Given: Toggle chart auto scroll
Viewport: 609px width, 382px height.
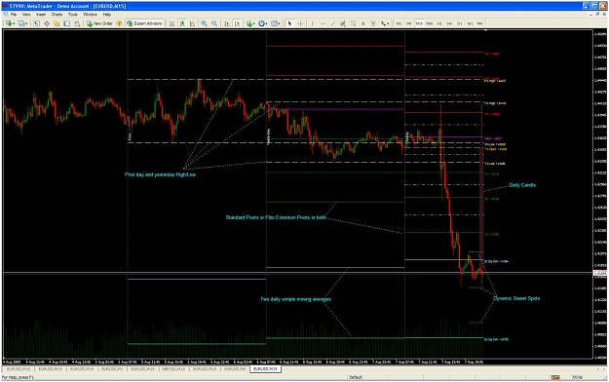Looking at the screenshot, I should tap(226, 23).
